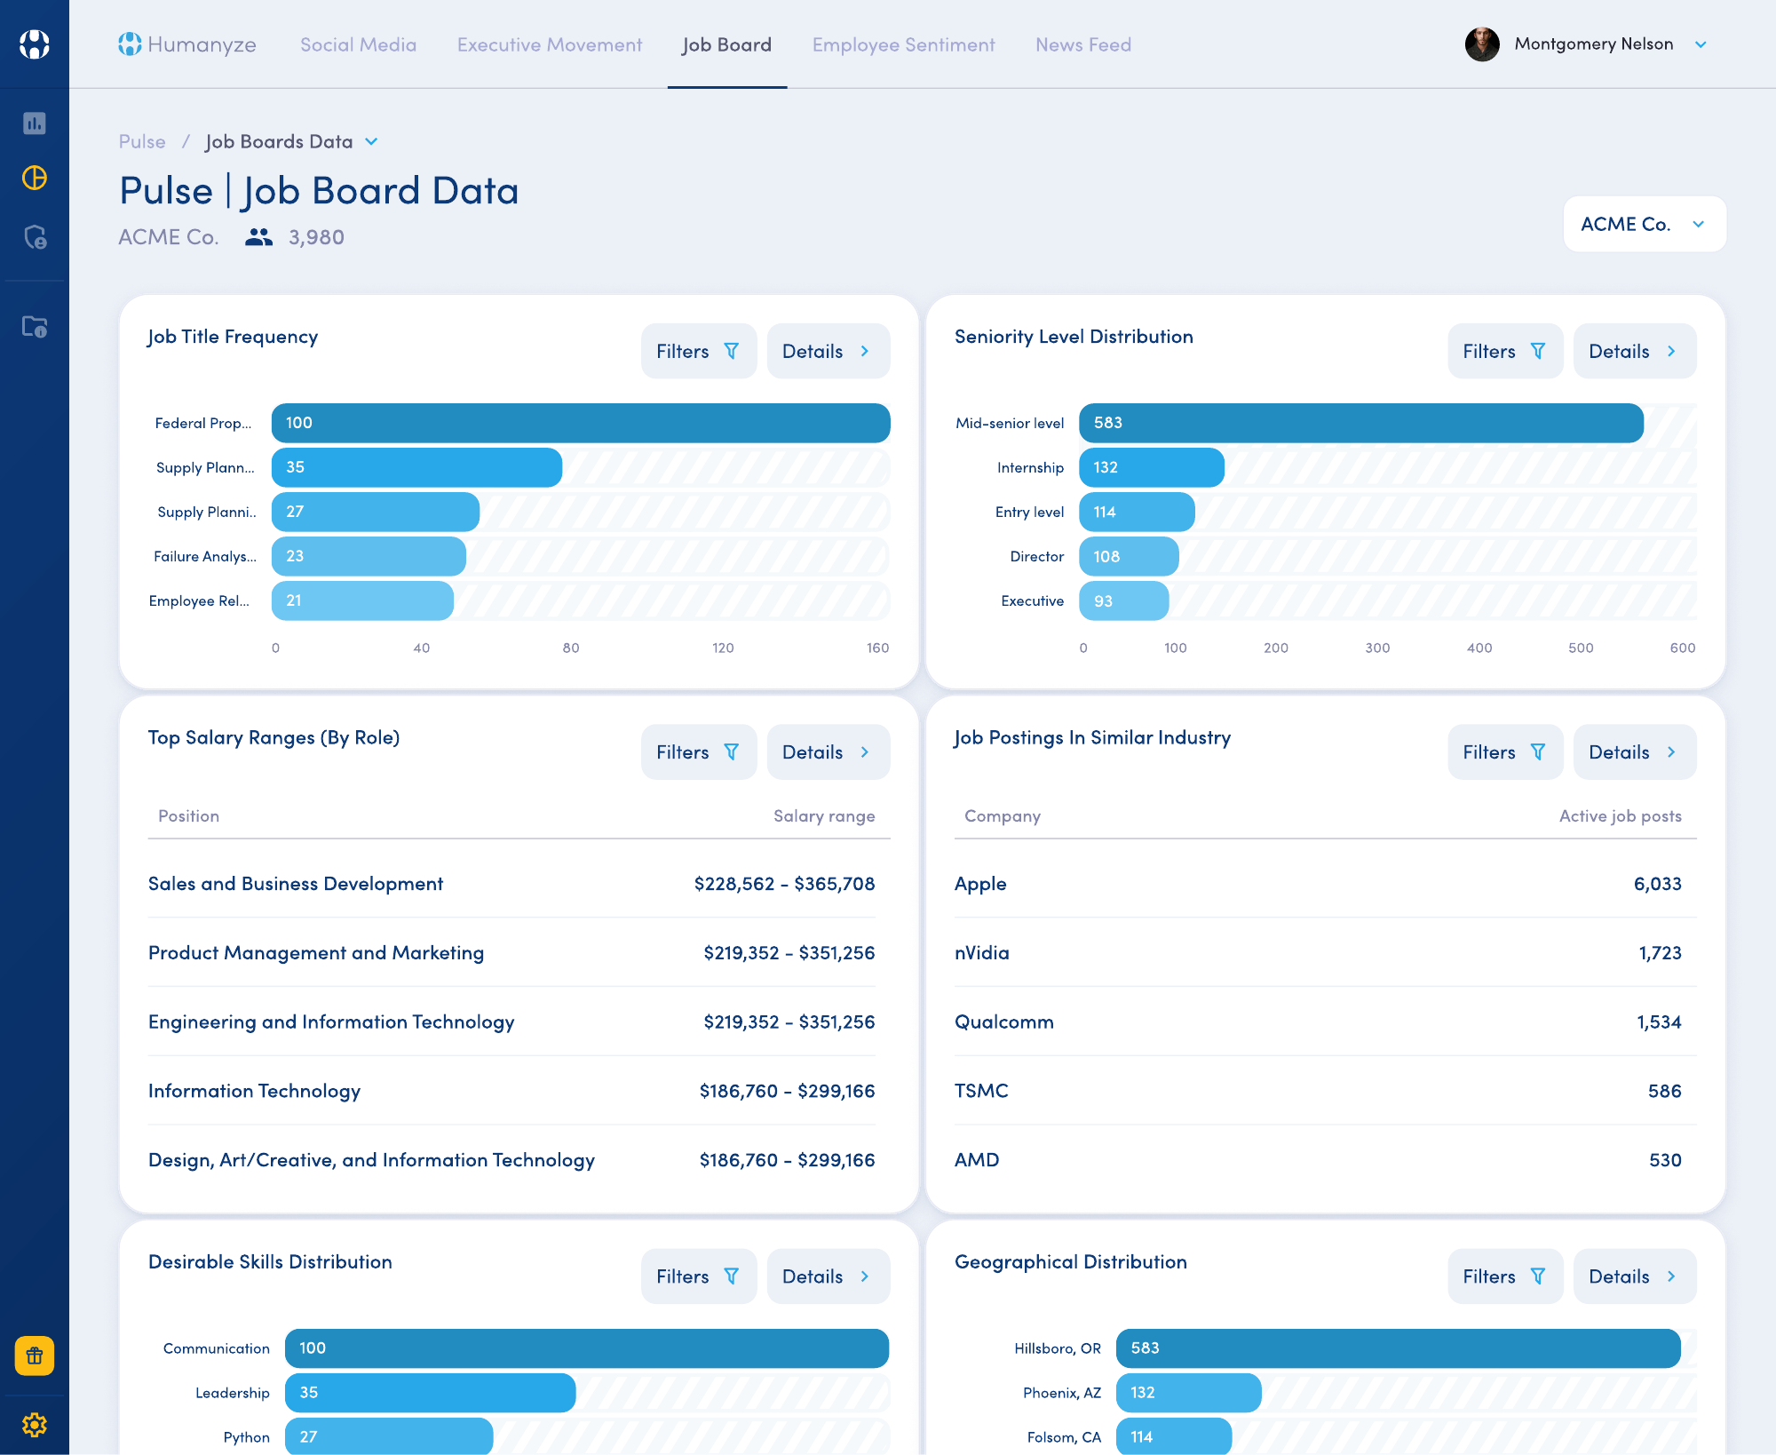Select Design, Art/Creative, and Information Technology row
1776x1455 pixels.
(511, 1160)
